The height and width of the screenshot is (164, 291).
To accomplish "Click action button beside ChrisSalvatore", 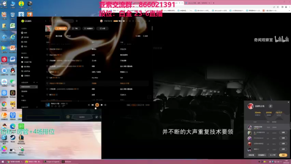I will 283,138.
